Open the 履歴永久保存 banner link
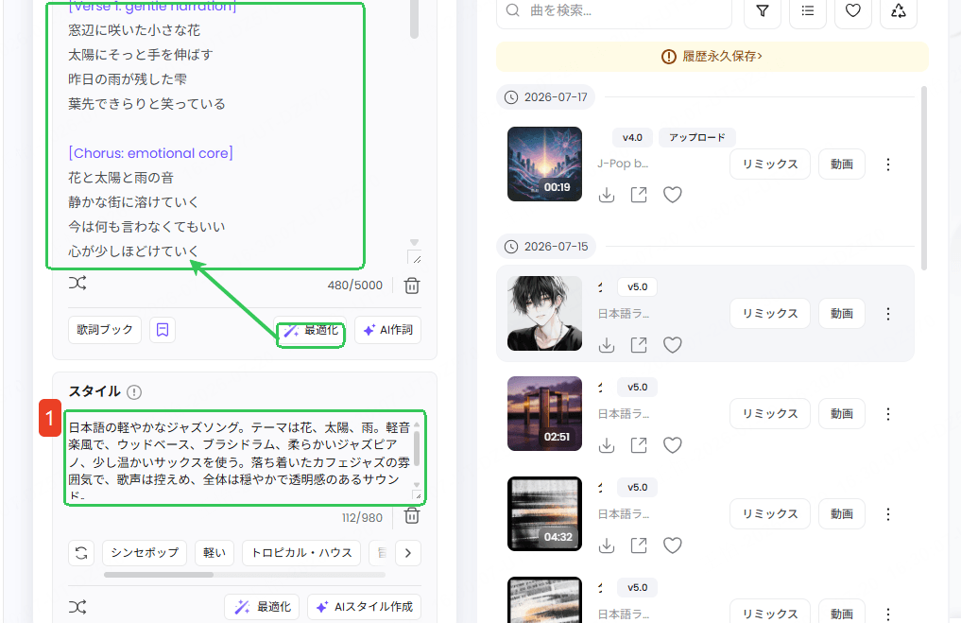This screenshot has height=623, width=961. tap(712, 57)
